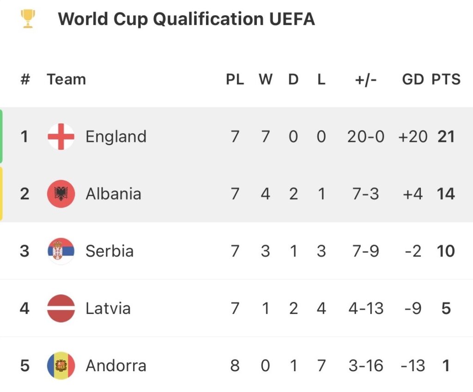Tap England's red cross flag icon

click(61, 136)
